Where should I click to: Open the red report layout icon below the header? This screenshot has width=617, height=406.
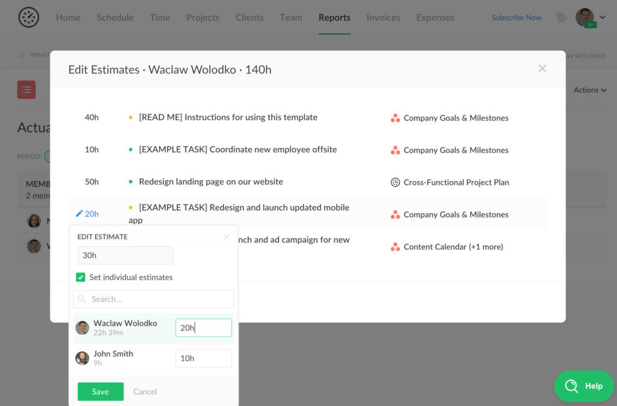(26, 89)
